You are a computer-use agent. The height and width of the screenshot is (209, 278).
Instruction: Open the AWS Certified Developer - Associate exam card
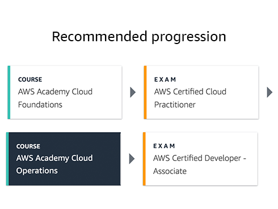[x=200, y=159]
